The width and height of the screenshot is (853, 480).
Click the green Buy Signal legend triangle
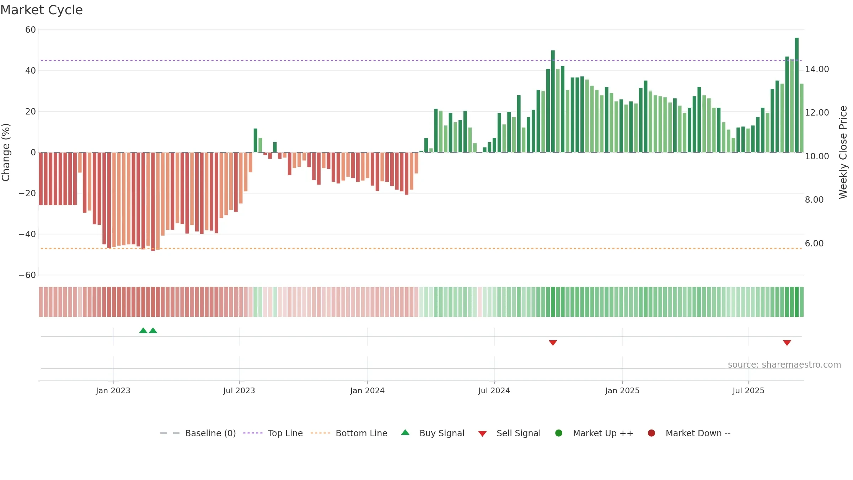[x=405, y=433]
